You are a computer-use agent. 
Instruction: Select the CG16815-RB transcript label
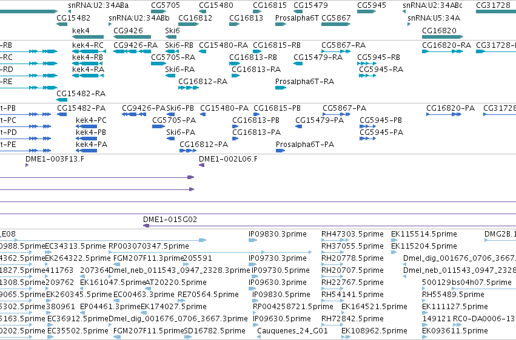[276, 45]
